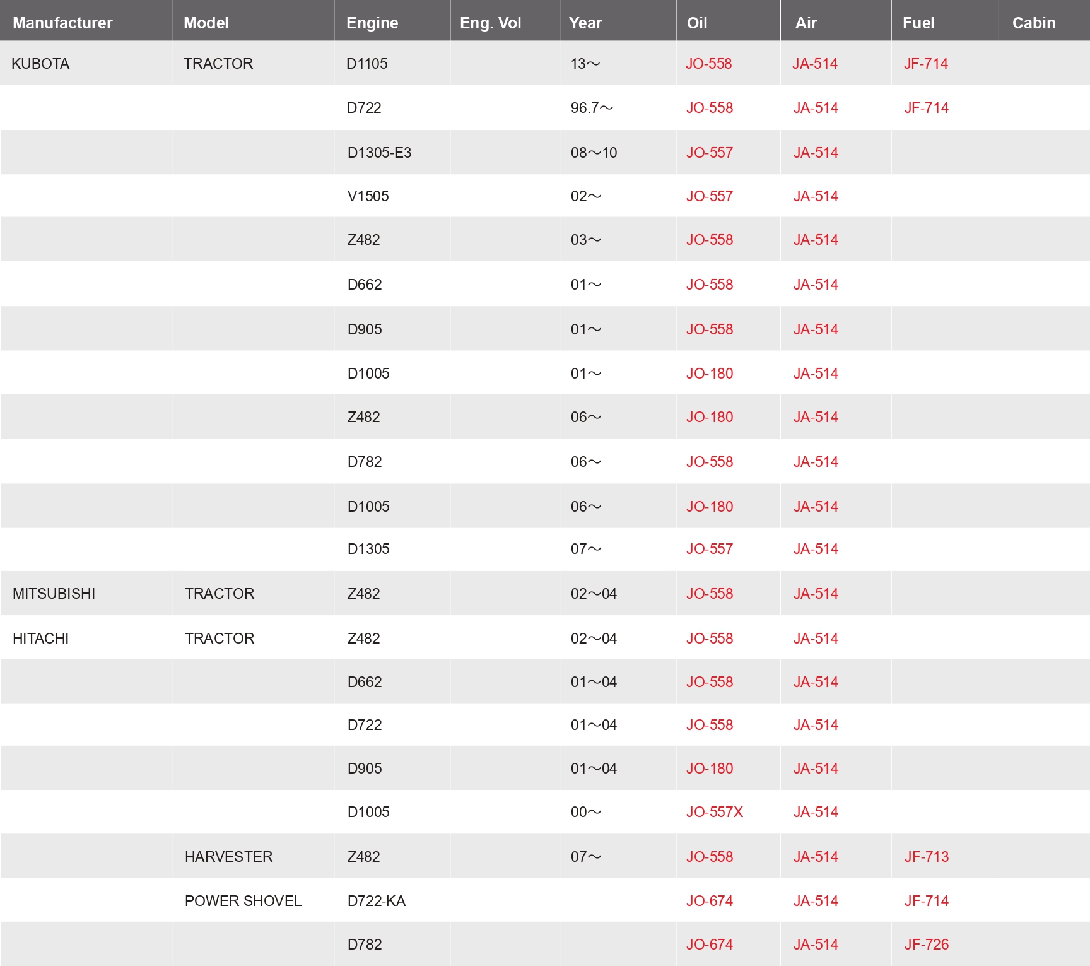
Task: Select the HARVESTER model cell
Action: coord(228,857)
